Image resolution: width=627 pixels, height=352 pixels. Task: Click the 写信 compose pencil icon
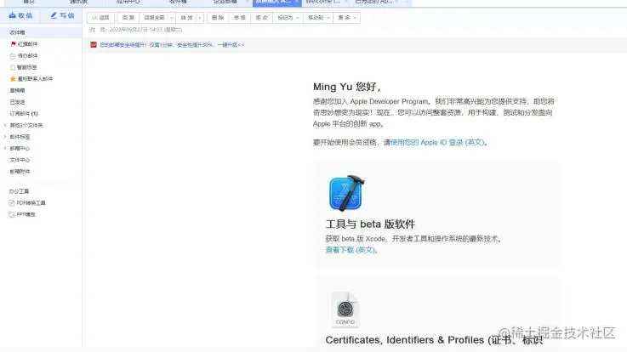tap(54, 15)
